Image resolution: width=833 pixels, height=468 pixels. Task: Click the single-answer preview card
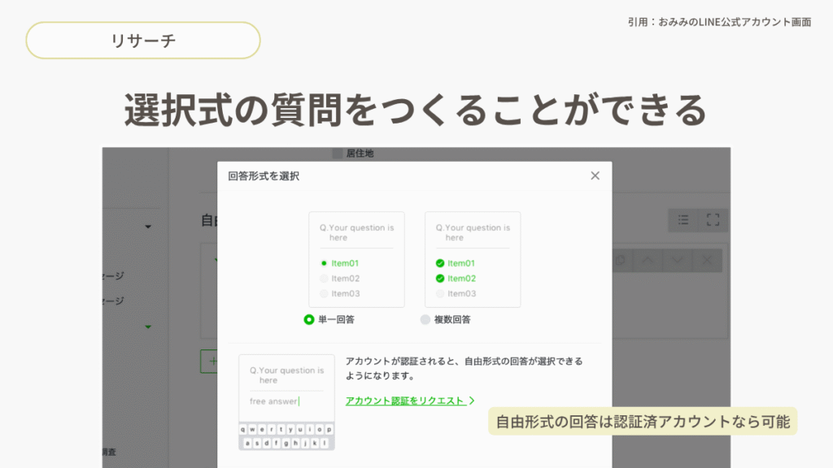[356, 259]
